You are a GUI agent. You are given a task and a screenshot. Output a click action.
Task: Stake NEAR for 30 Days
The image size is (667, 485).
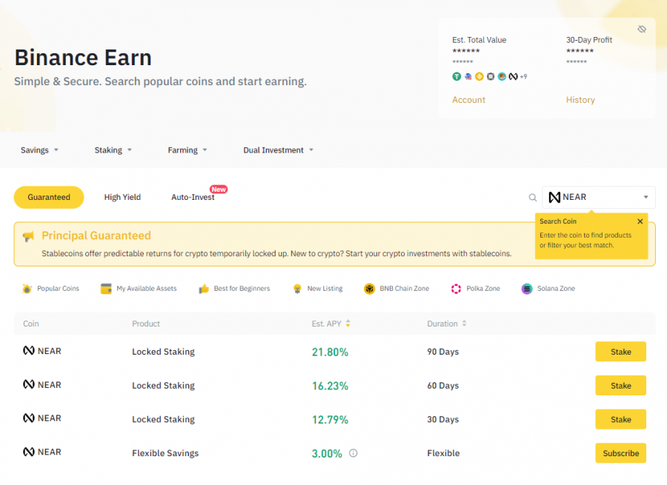620,419
